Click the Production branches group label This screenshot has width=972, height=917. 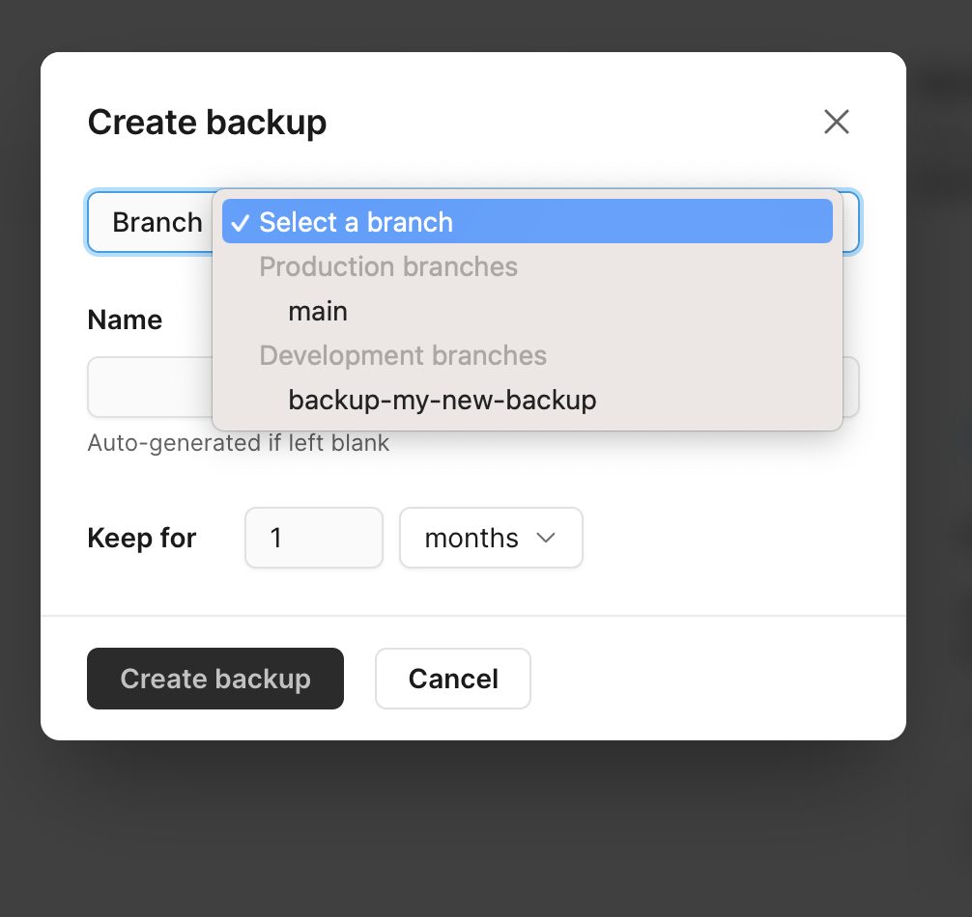pos(388,266)
